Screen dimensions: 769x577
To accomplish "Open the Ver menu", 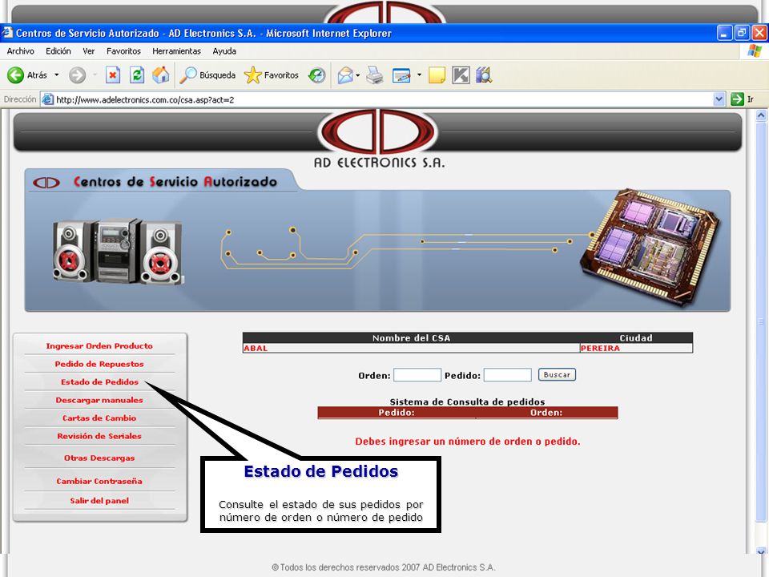I will (x=88, y=51).
